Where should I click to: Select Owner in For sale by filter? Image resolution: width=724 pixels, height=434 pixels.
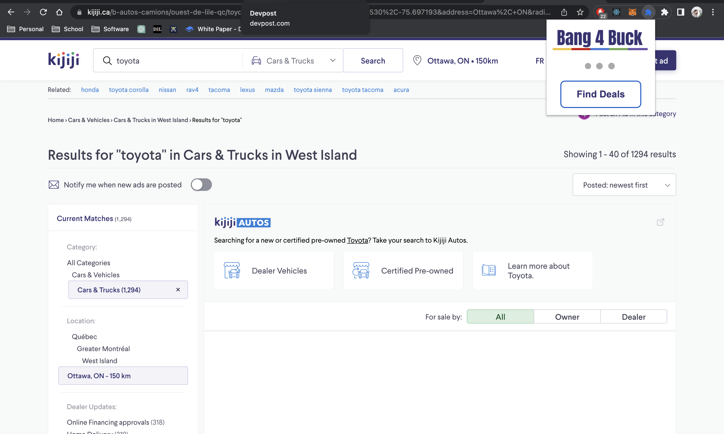(567, 317)
